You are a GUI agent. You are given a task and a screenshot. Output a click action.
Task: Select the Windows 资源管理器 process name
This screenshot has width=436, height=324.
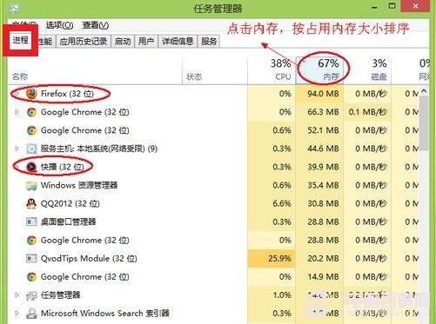click(x=79, y=185)
